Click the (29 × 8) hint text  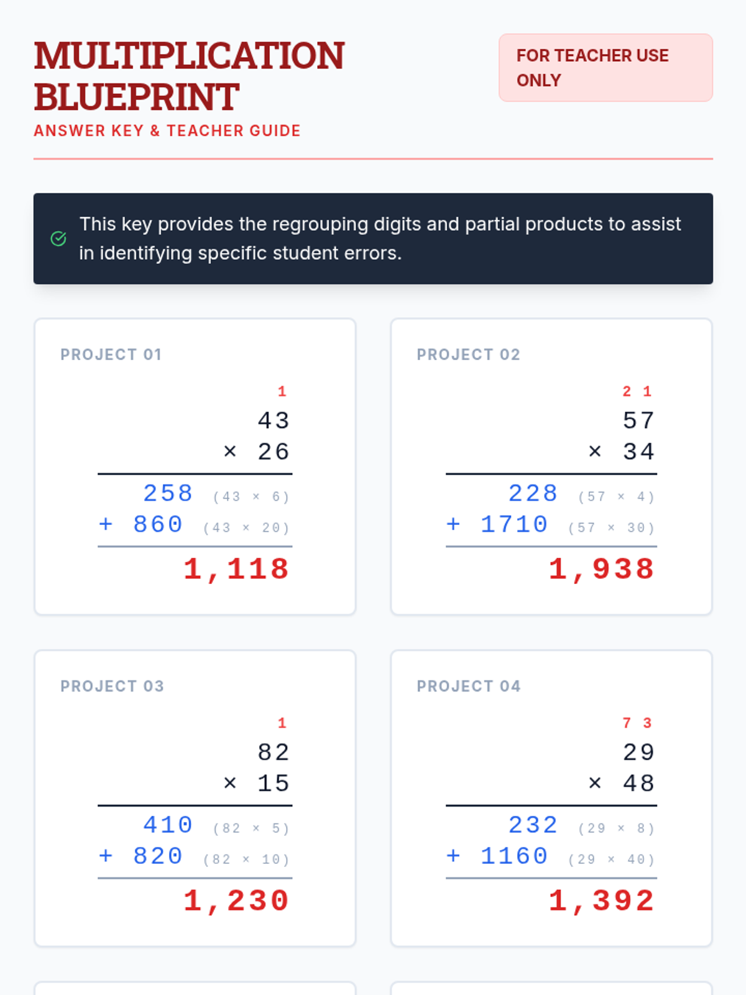pyautogui.click(x=616, y=828)
